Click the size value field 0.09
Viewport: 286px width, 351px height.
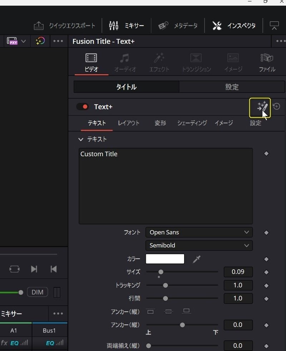tap(238, 272)
